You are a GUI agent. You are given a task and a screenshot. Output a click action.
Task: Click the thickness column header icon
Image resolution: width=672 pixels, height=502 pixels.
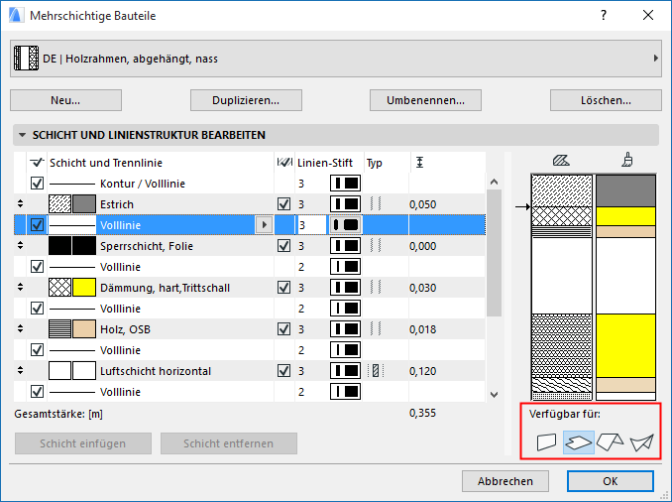coord(419,162)
